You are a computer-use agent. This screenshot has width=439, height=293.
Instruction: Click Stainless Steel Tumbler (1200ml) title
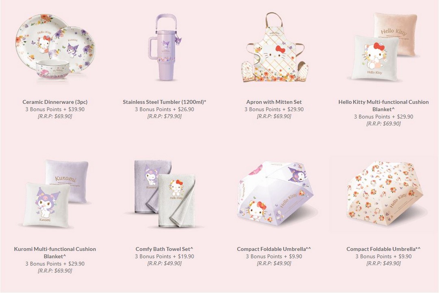click(164, 102)
